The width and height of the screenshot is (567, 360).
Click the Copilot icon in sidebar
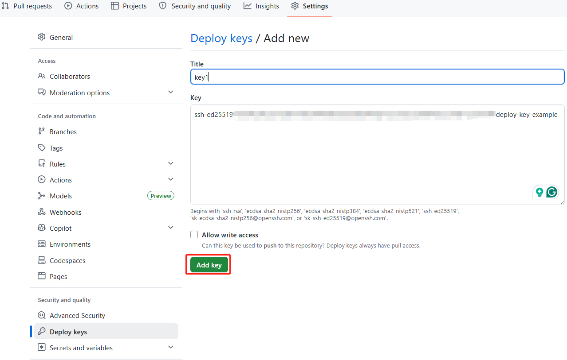(x=42, y=228)
